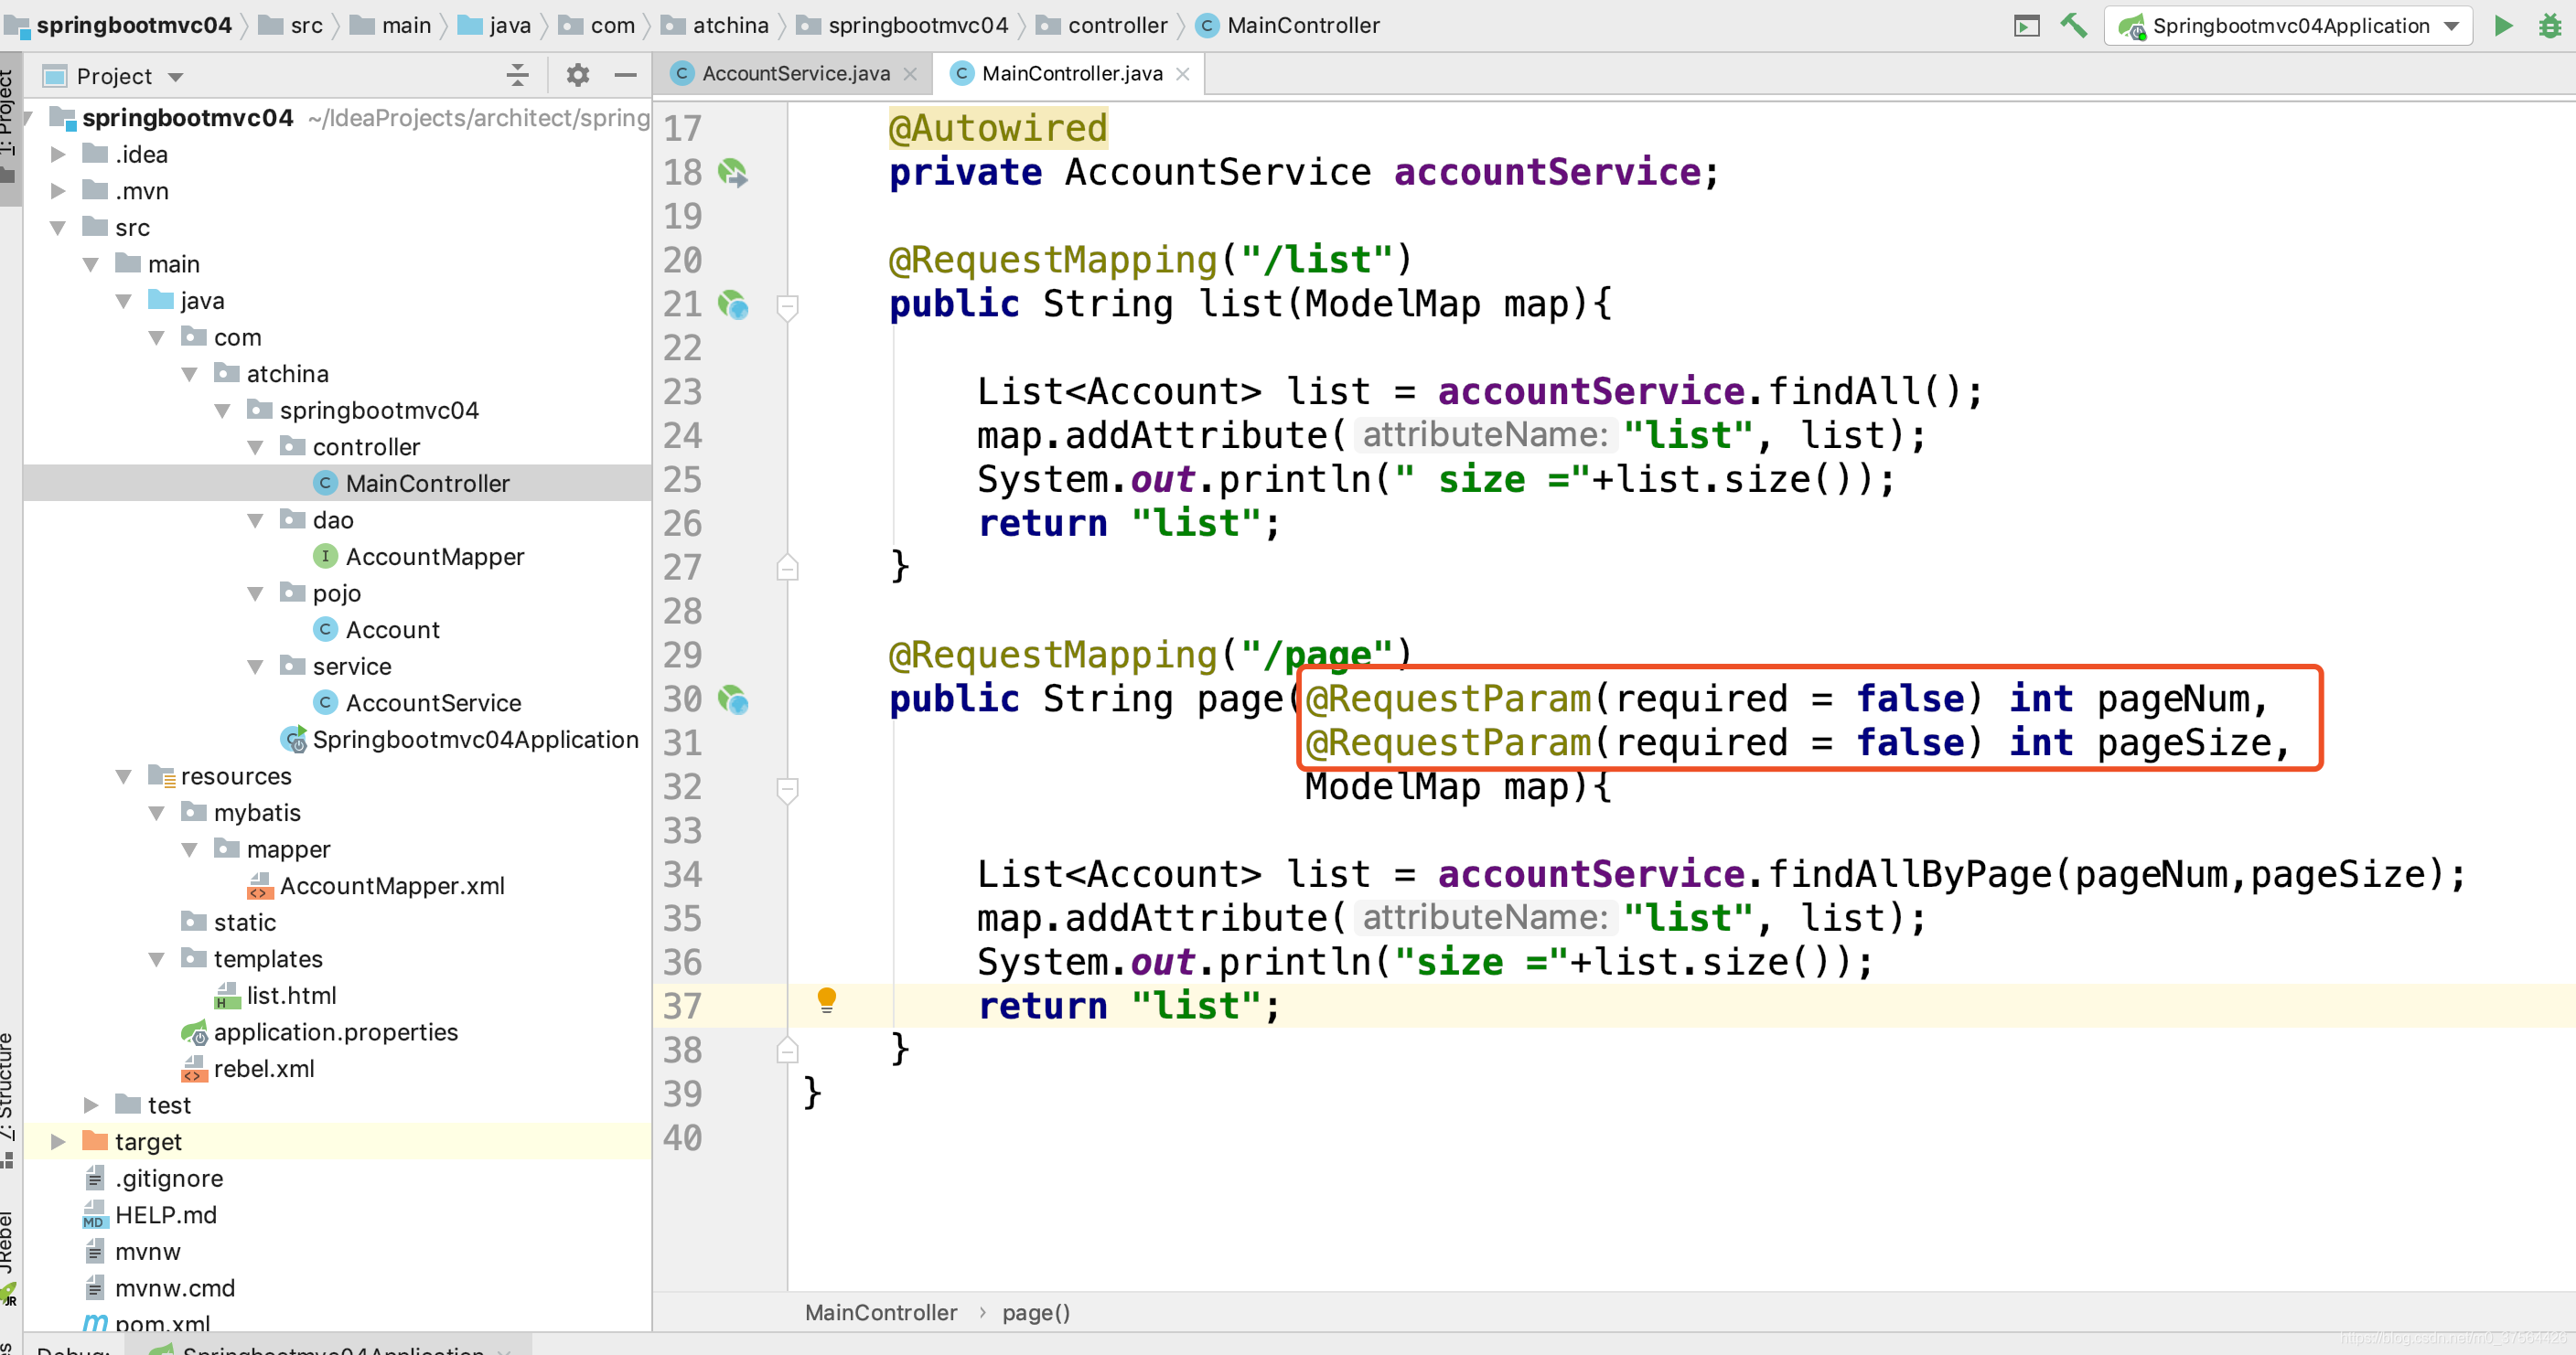Click the Debug bug icon
This screenshot has width=2576, height=1355.
point(2549,25)
